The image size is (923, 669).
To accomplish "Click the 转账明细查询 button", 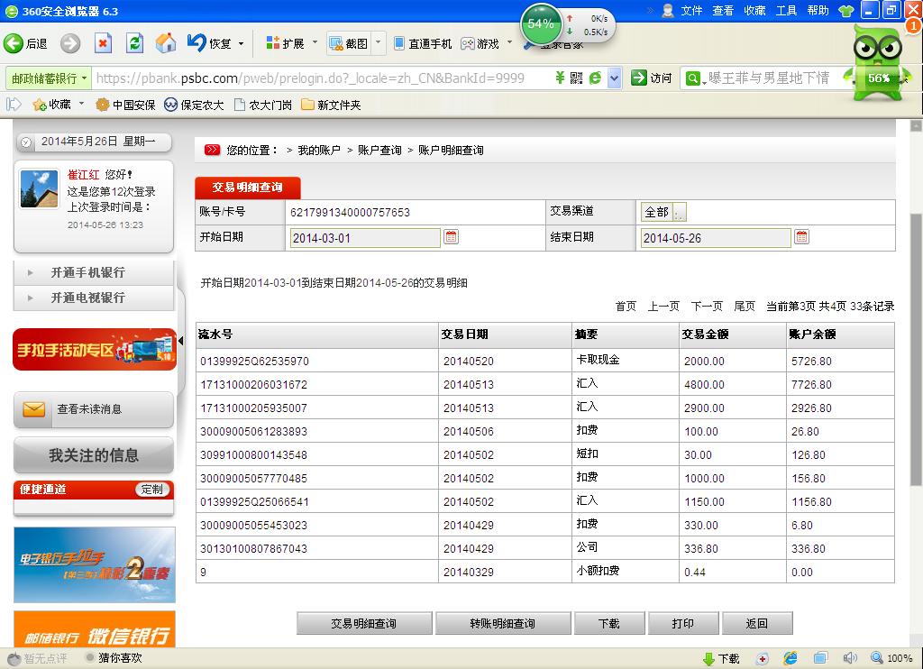I will 502,623.
